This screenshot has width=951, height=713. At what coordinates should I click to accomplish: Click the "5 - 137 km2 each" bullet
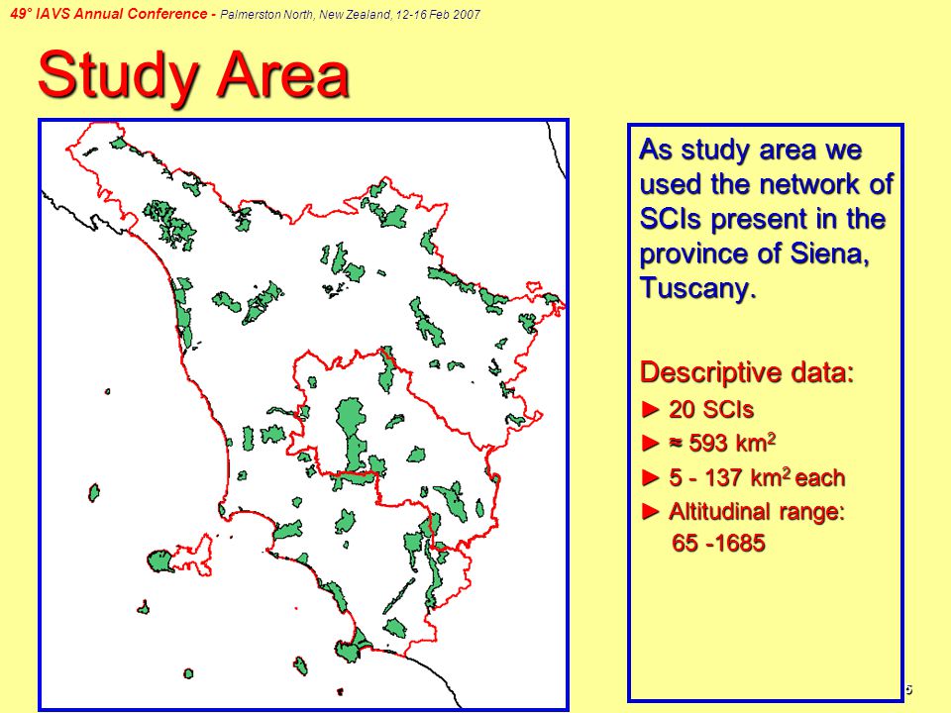(x=743, y=477)
